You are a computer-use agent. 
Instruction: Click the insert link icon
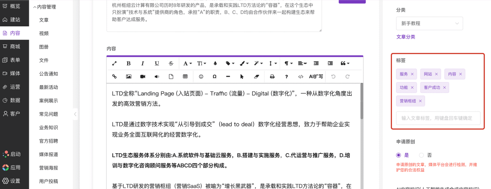114,76
